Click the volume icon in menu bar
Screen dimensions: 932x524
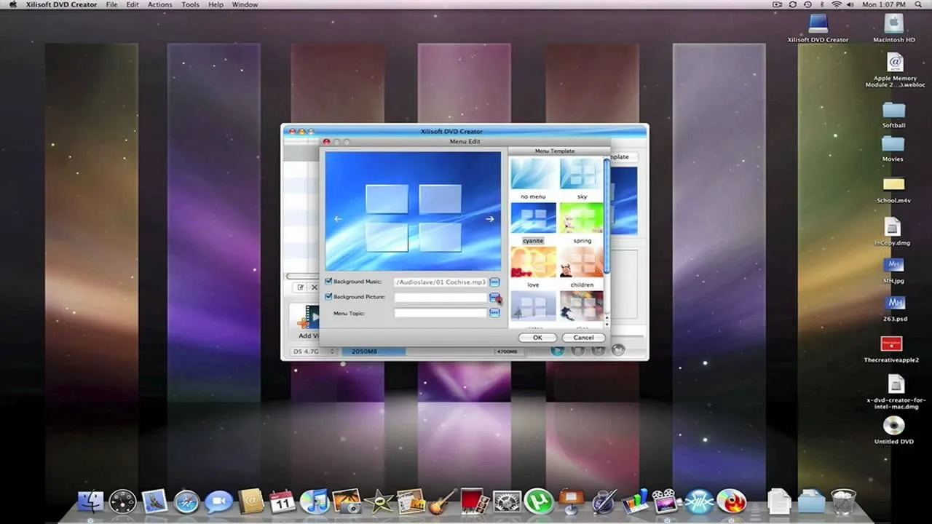pyautogui.click(x=852, y=4)
